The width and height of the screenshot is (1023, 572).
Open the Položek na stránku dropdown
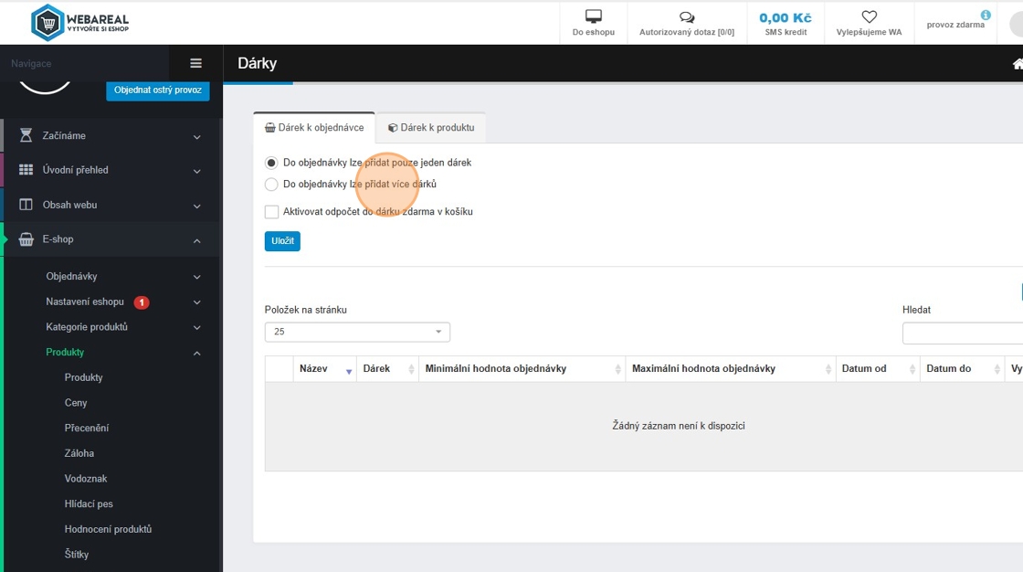click(357, 332)
